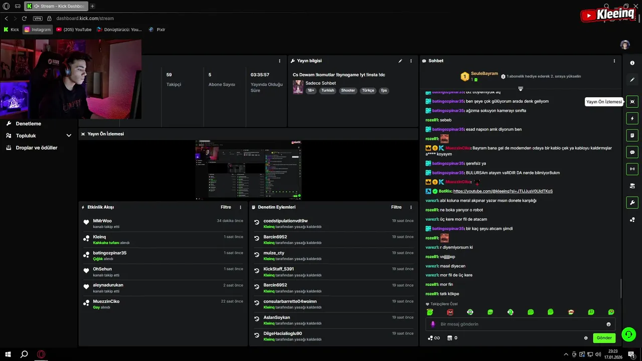Click the chat scrollbar thumb
This screenshot has height=361, width=642.
point(621,288)
